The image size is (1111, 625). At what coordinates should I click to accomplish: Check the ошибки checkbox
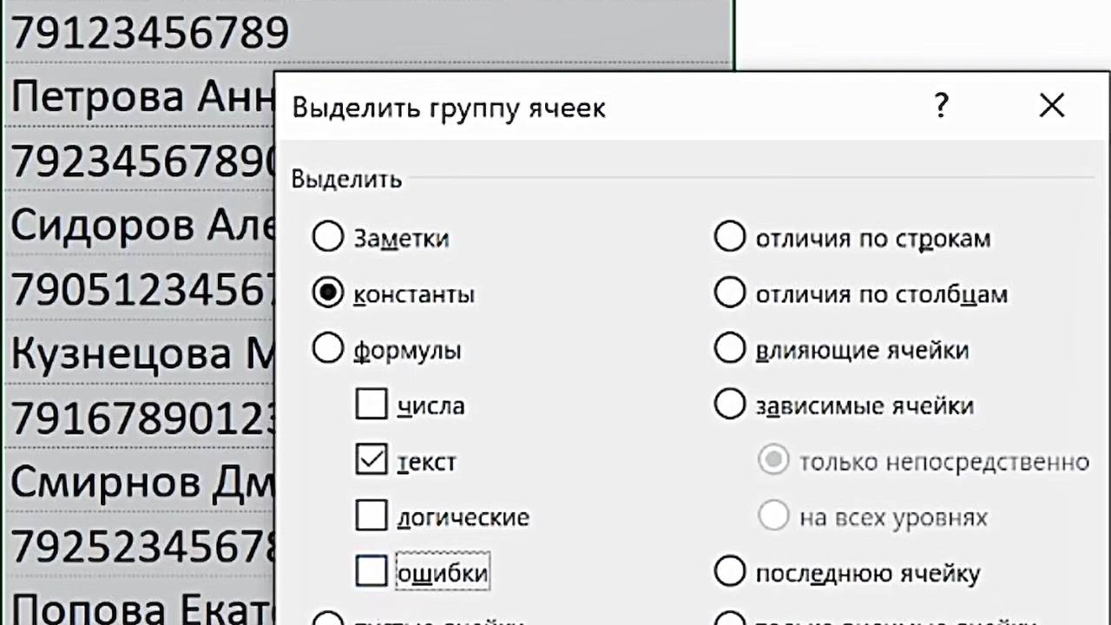(x=371, y=572)
